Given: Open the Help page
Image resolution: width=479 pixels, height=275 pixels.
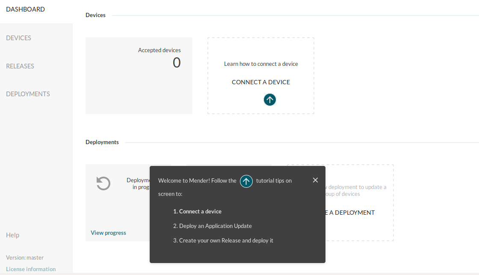Looking at the screenshot, I should point(12,235).
